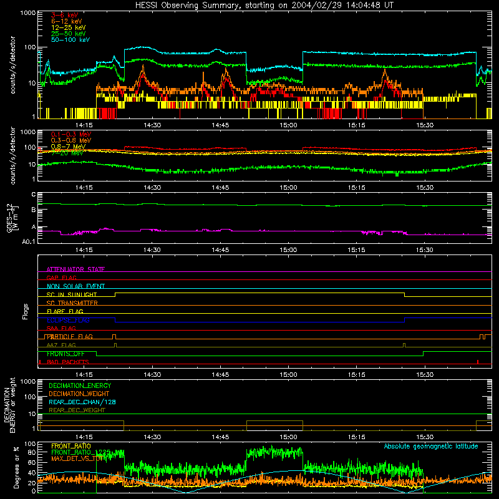Click the FRONT_RATIO_1225 legend label
499x499 pixels.
click(x=80, y=452)
